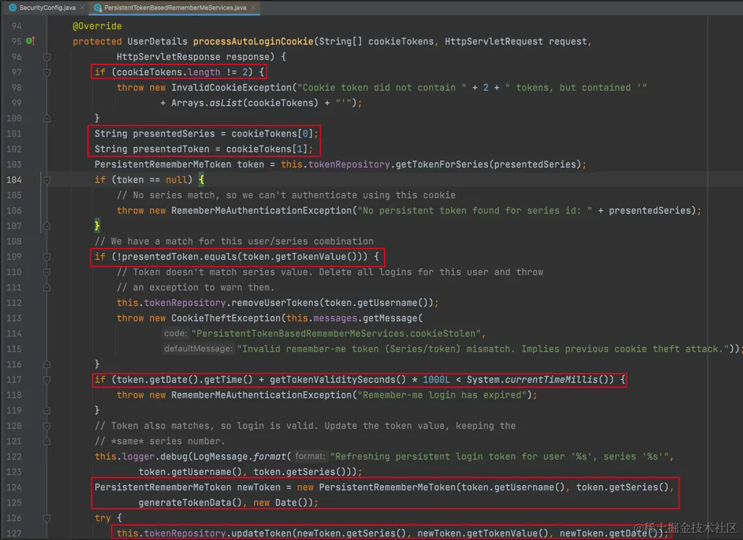Click the getTokenForSeries method call

[x=441, y=164]
